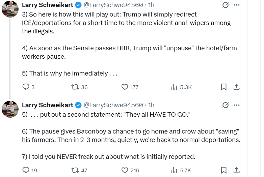264x177 pixels.
Task: Open Grok icon on first tweet
Action: click(225, 5)
